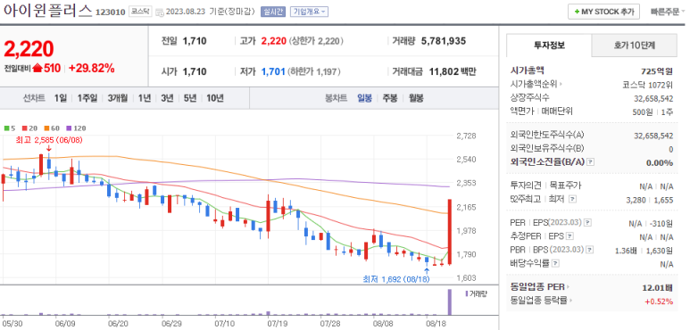
Task: Click the 최고 2,585 (06/08) chart label
Action: tap(48, 140)
